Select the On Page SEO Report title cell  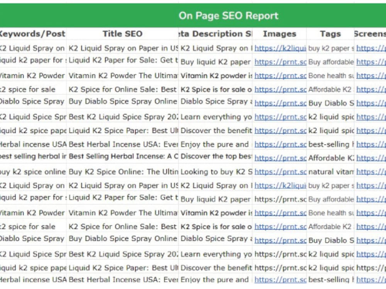[x=193, y=15]
